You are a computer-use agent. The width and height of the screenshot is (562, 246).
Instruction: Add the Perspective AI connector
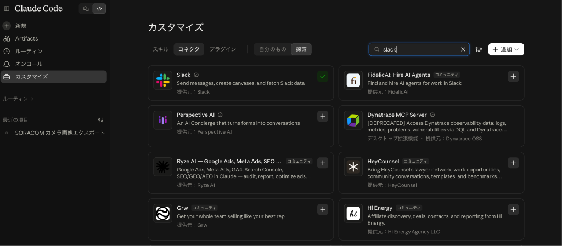[323, 116]
